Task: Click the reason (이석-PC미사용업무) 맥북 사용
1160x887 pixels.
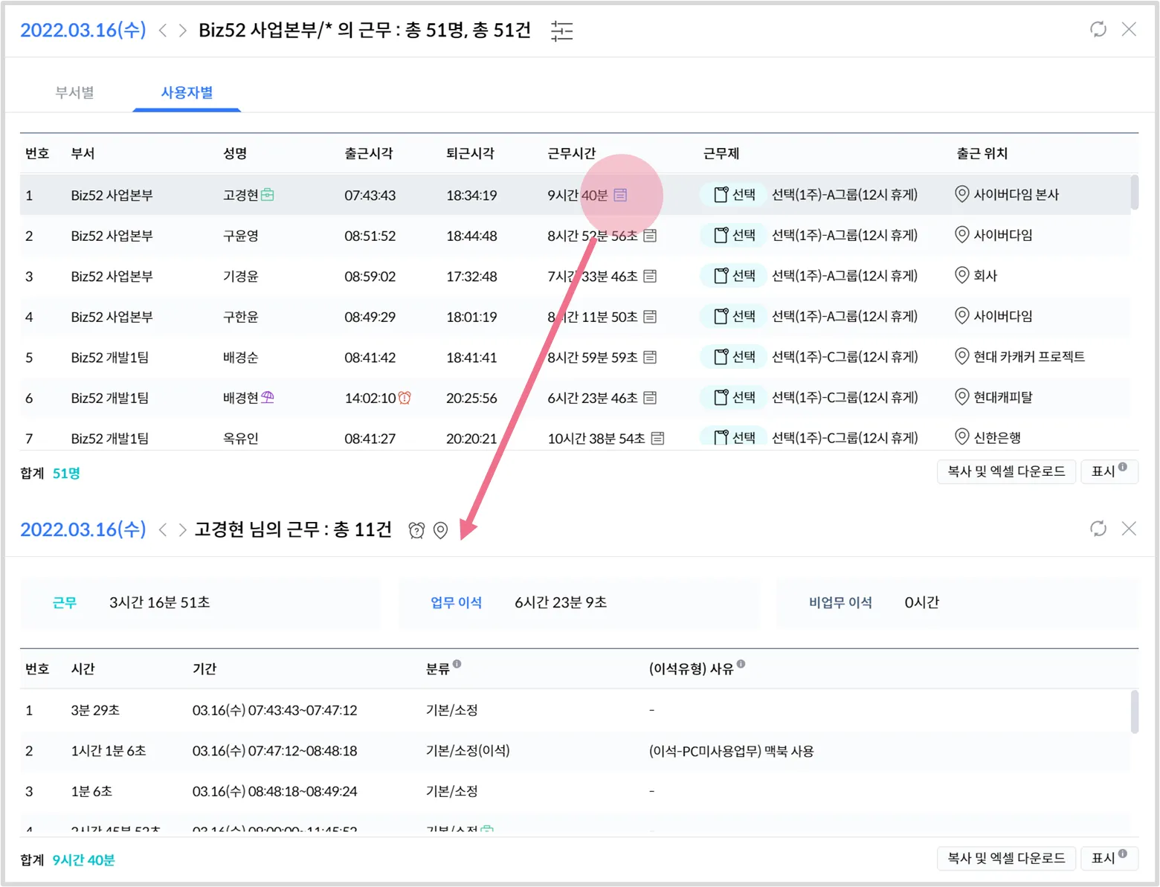Action: coord(731,751)
